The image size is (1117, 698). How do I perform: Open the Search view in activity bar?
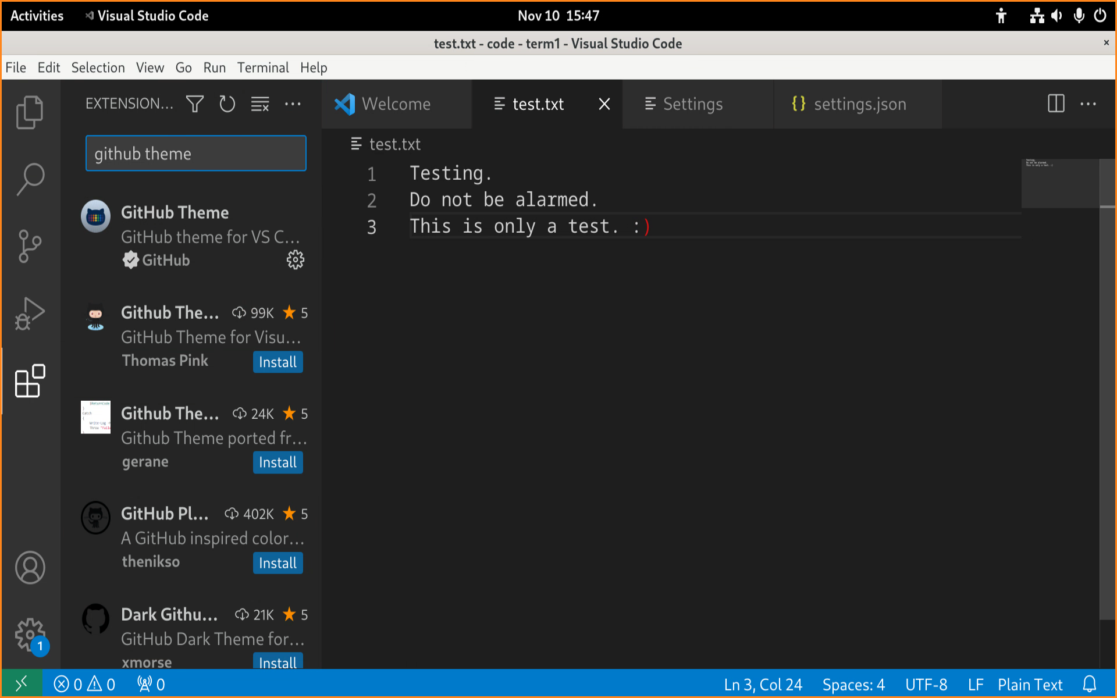point(30,179)
